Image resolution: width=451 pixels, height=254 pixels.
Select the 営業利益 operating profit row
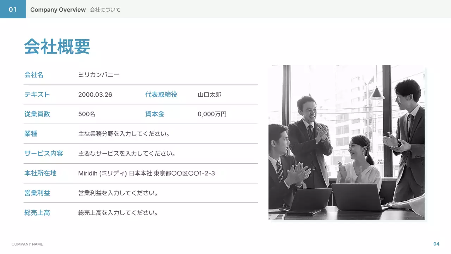[x=118, y=193]
